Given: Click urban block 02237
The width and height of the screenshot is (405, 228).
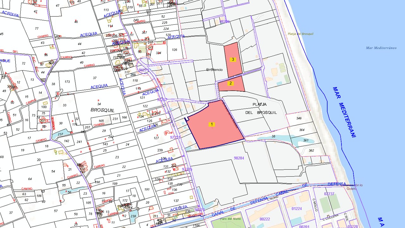Looking at the screenshot, I should [x=329, y=194].
